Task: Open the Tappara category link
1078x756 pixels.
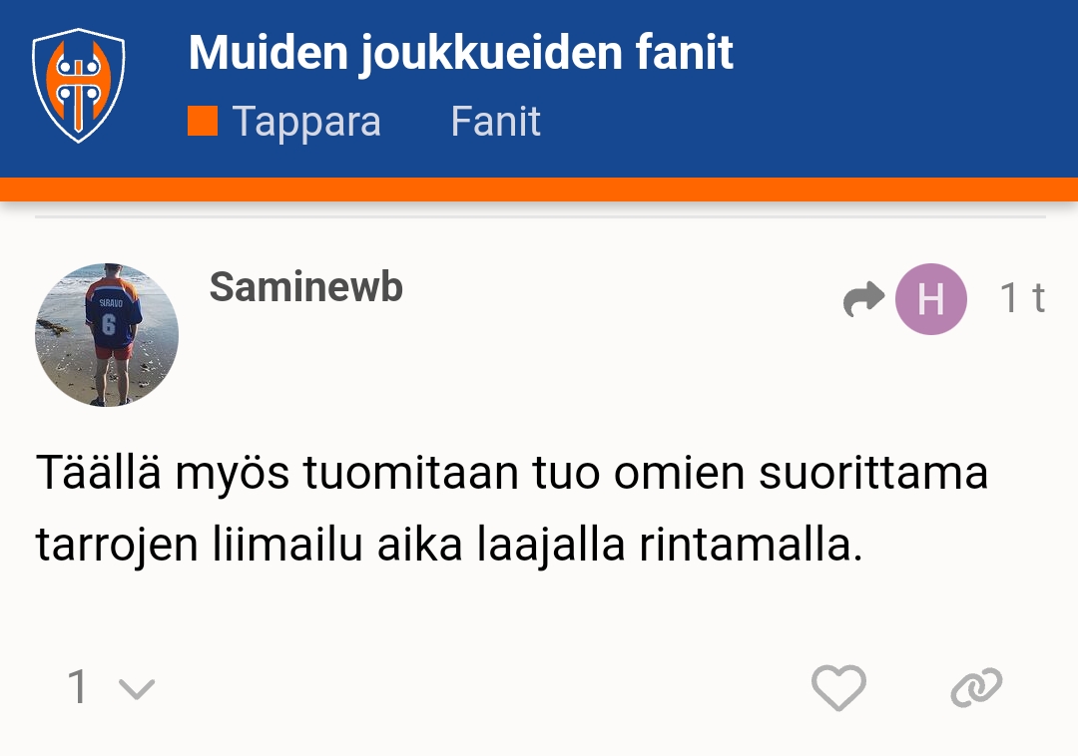Action: pyautogui.click(x=305, y=122)
